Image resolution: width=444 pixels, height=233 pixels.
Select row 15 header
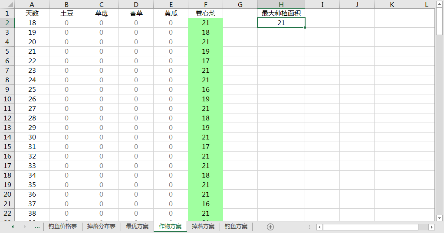7,147
